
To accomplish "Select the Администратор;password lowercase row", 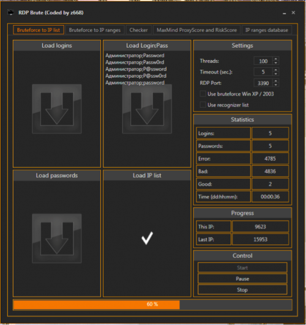I will 135,83.
